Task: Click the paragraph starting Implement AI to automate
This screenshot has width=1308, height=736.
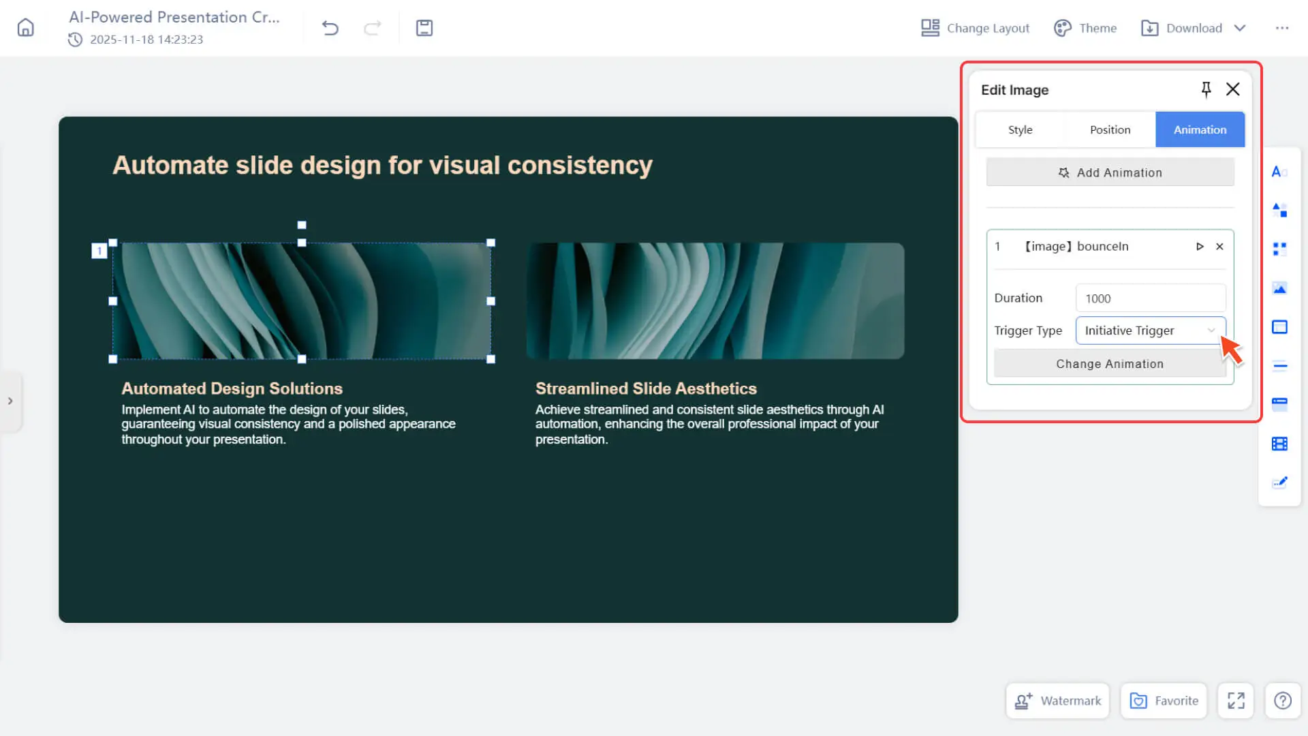Action: pyautogui.click(x=288, y=425)
